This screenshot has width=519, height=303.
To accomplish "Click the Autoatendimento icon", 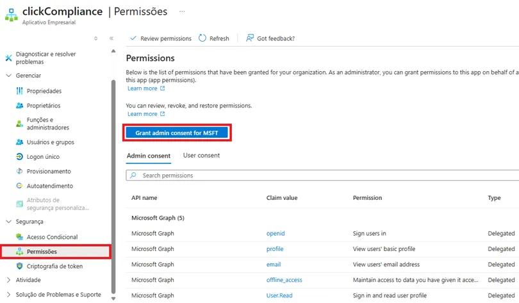I will [19, 186].
